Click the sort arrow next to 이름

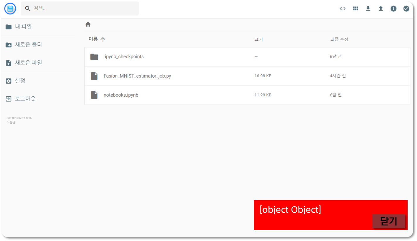tap(103, 40)
